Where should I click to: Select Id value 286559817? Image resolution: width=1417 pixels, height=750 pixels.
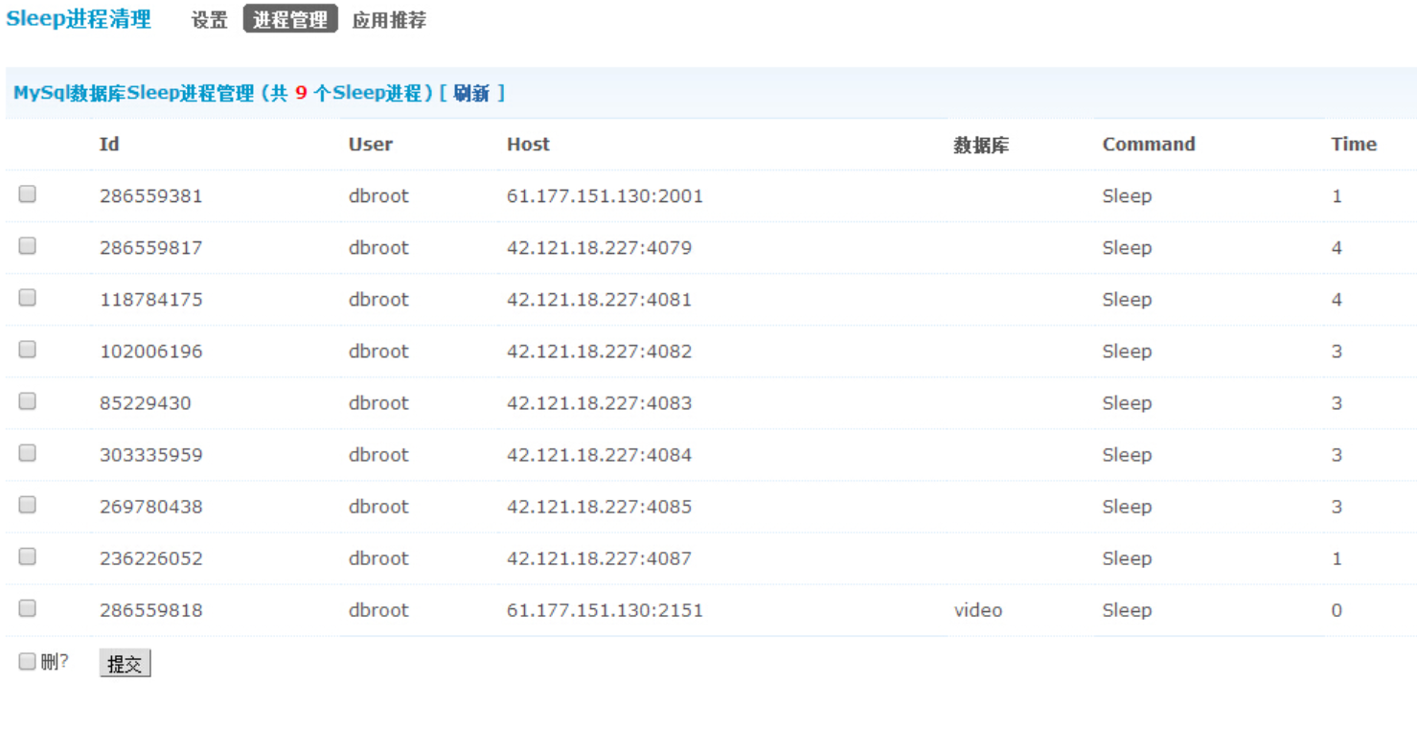(x=151, y=248)
